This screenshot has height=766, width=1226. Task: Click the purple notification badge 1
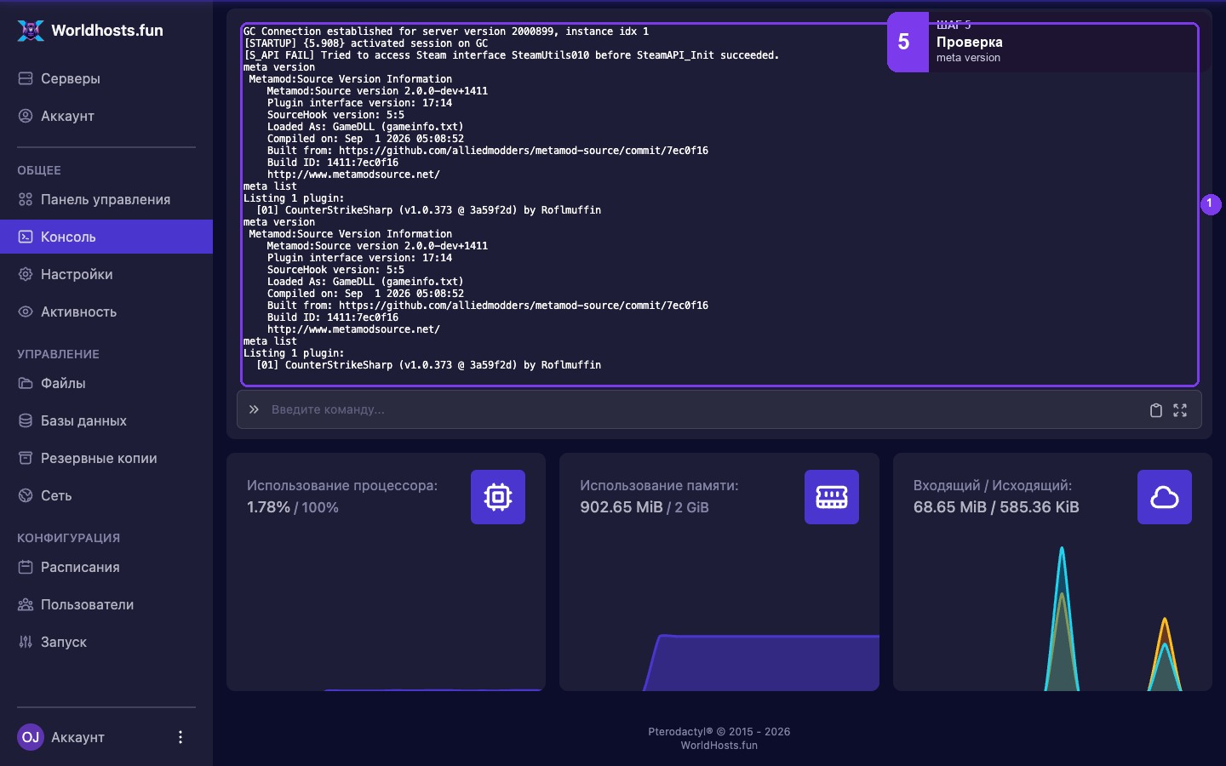pos(1211,204)
